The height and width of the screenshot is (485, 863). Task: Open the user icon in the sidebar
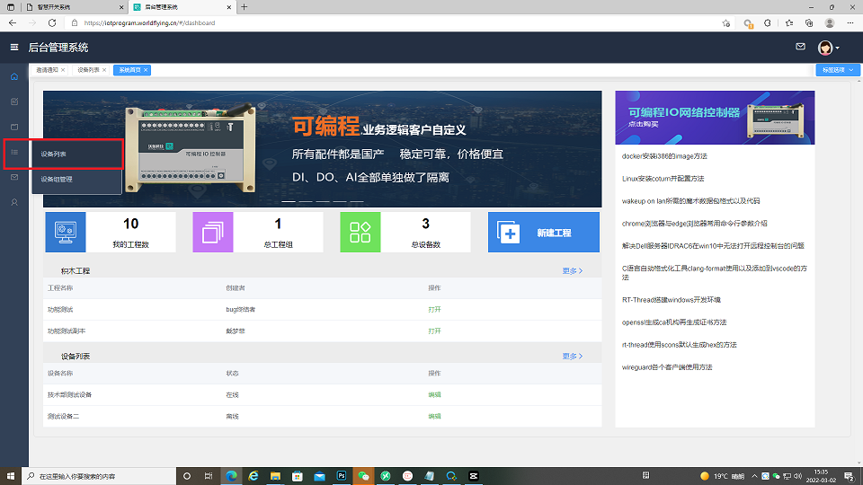(x=14, y=202)
